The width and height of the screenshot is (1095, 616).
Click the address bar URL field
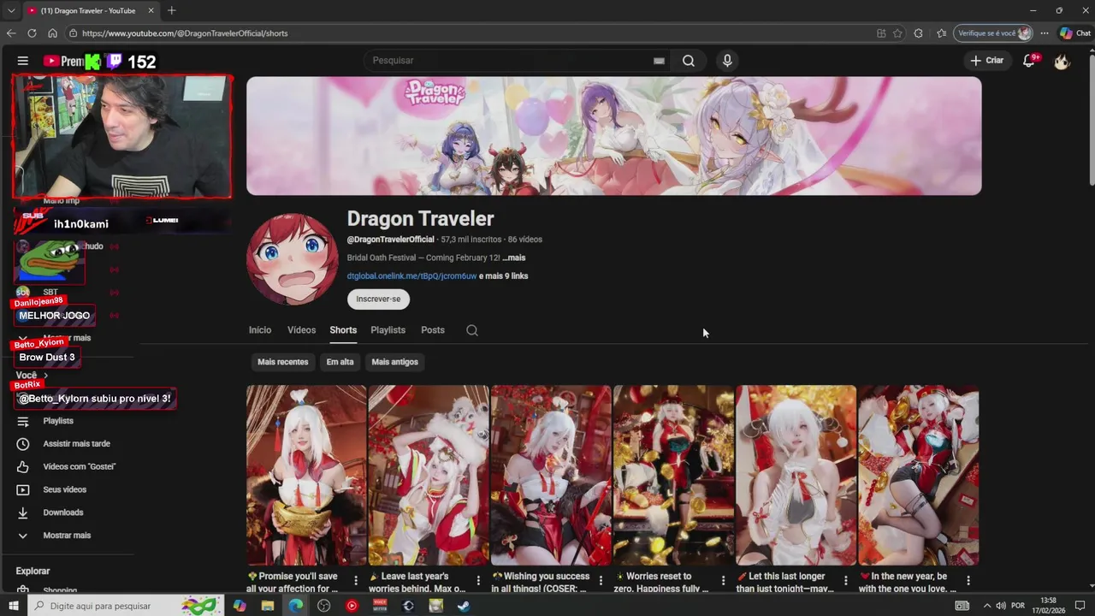pos(471,33)
